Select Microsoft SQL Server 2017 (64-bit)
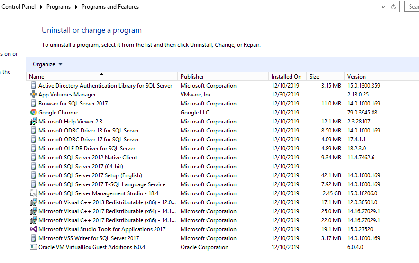Screen dimensions: 419x263 [x=81, y=166]
